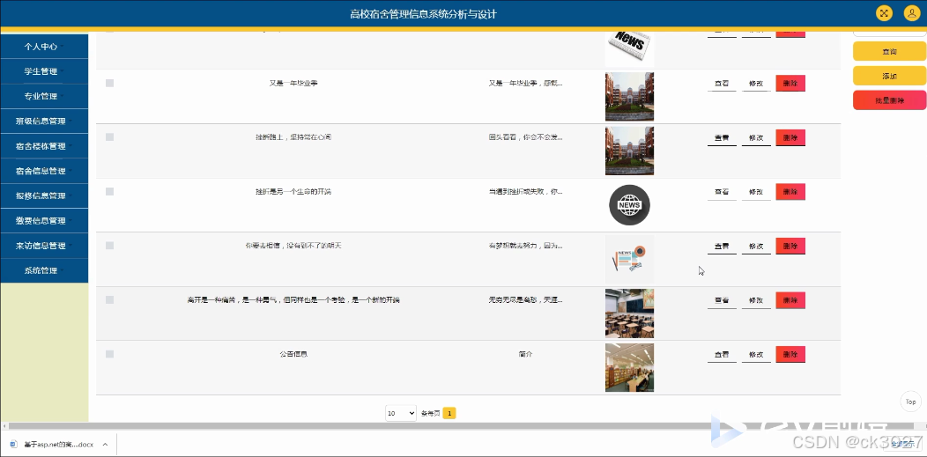The height and width of the screenshot is (457, 927).
Task: Click 修改 for 公告信息
Action: [x=756, y=355]
